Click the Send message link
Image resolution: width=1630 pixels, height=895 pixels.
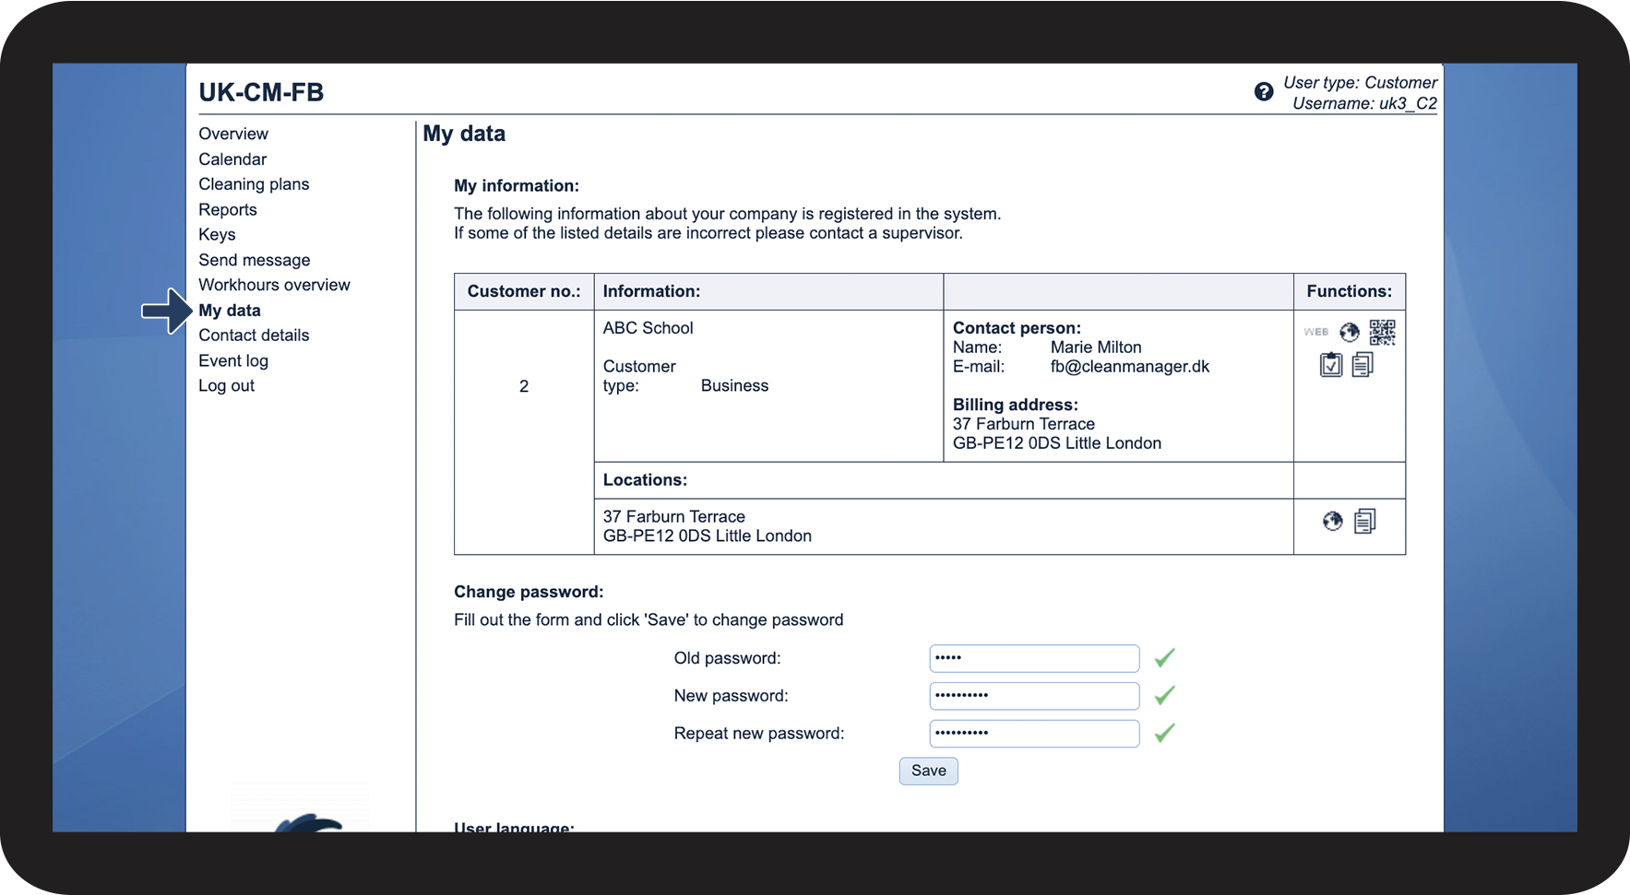click(x=254, y=260)
